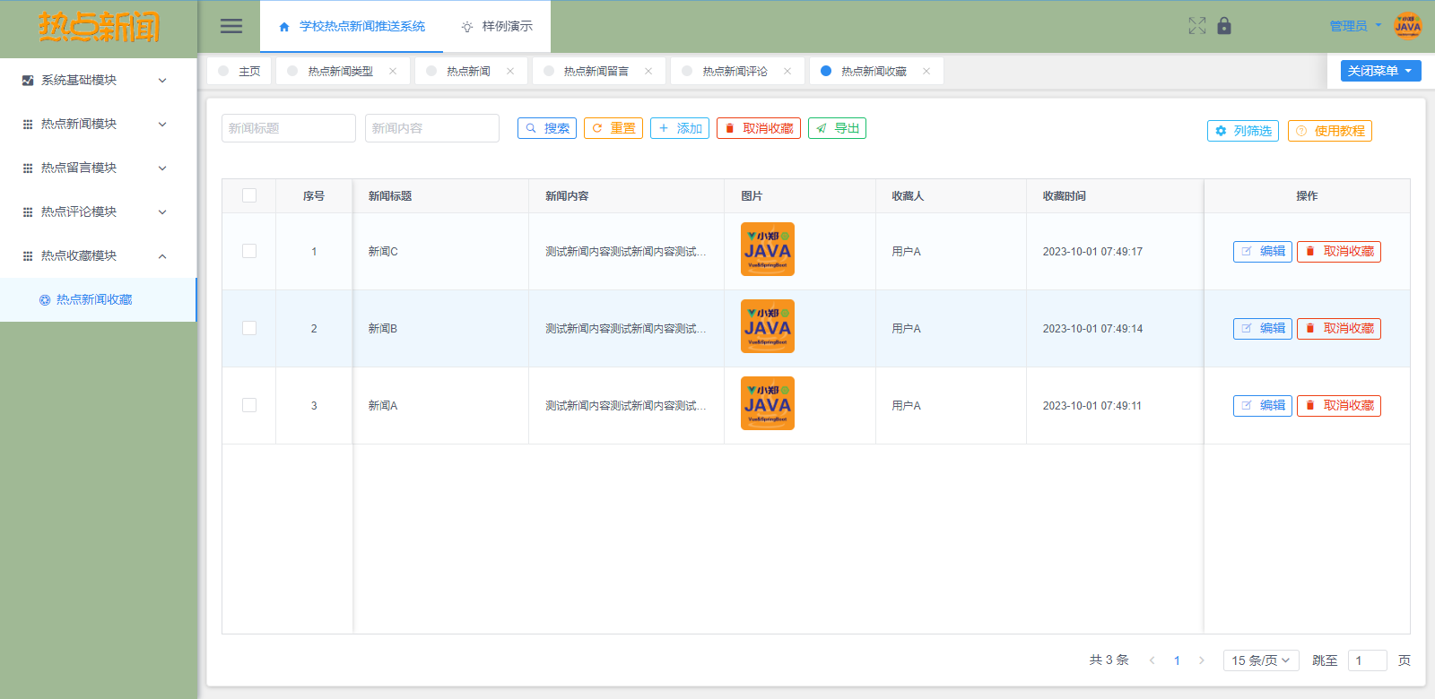Open the 关闭菜单 dropdown

[1380, 71]
